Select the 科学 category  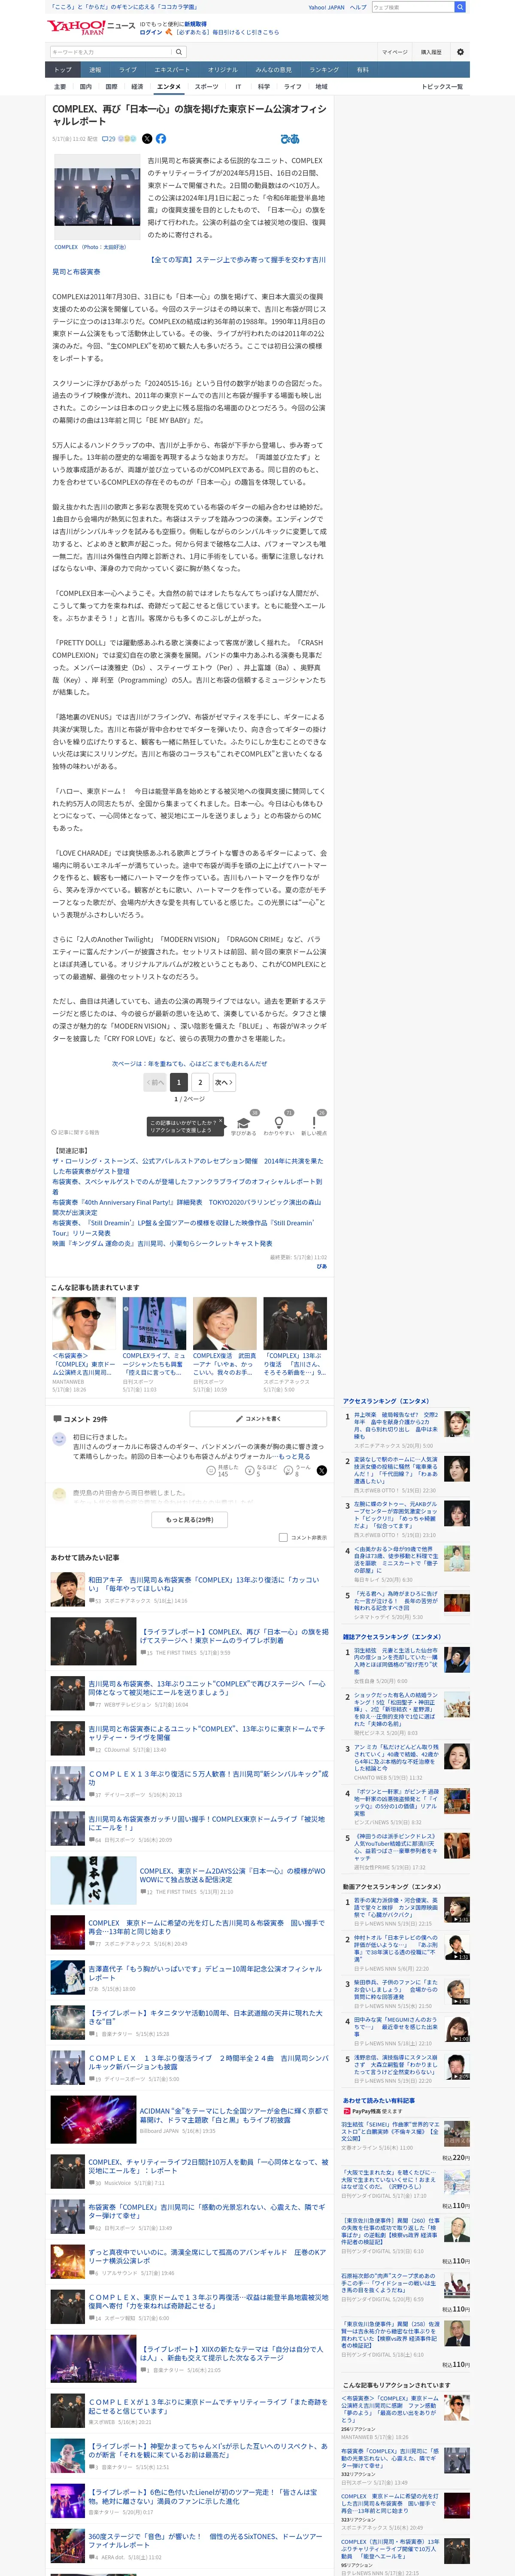point(264,87)
